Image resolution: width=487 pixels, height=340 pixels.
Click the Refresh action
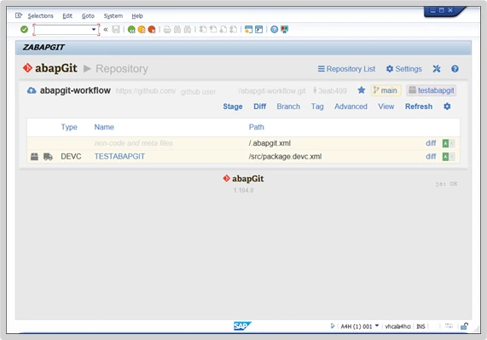419,107
